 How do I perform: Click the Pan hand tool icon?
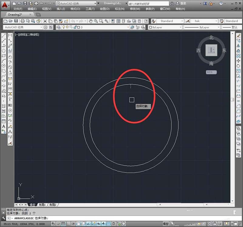click(x=90, y=21)
